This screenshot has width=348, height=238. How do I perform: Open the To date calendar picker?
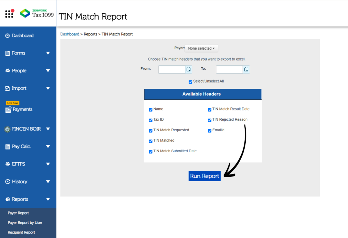point(246,69)
